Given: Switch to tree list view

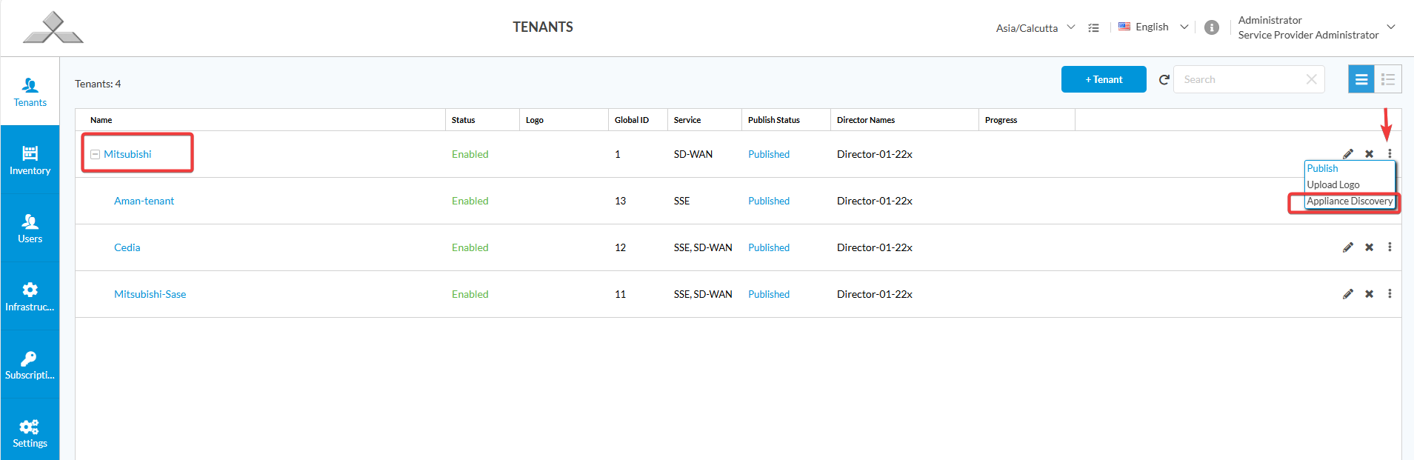Looking at the screenshot, I should coord(1388,79).
